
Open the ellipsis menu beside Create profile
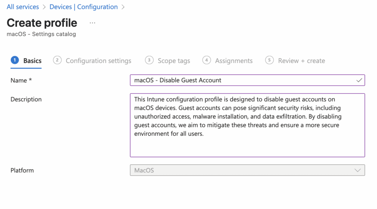click(x=92, y=23)
